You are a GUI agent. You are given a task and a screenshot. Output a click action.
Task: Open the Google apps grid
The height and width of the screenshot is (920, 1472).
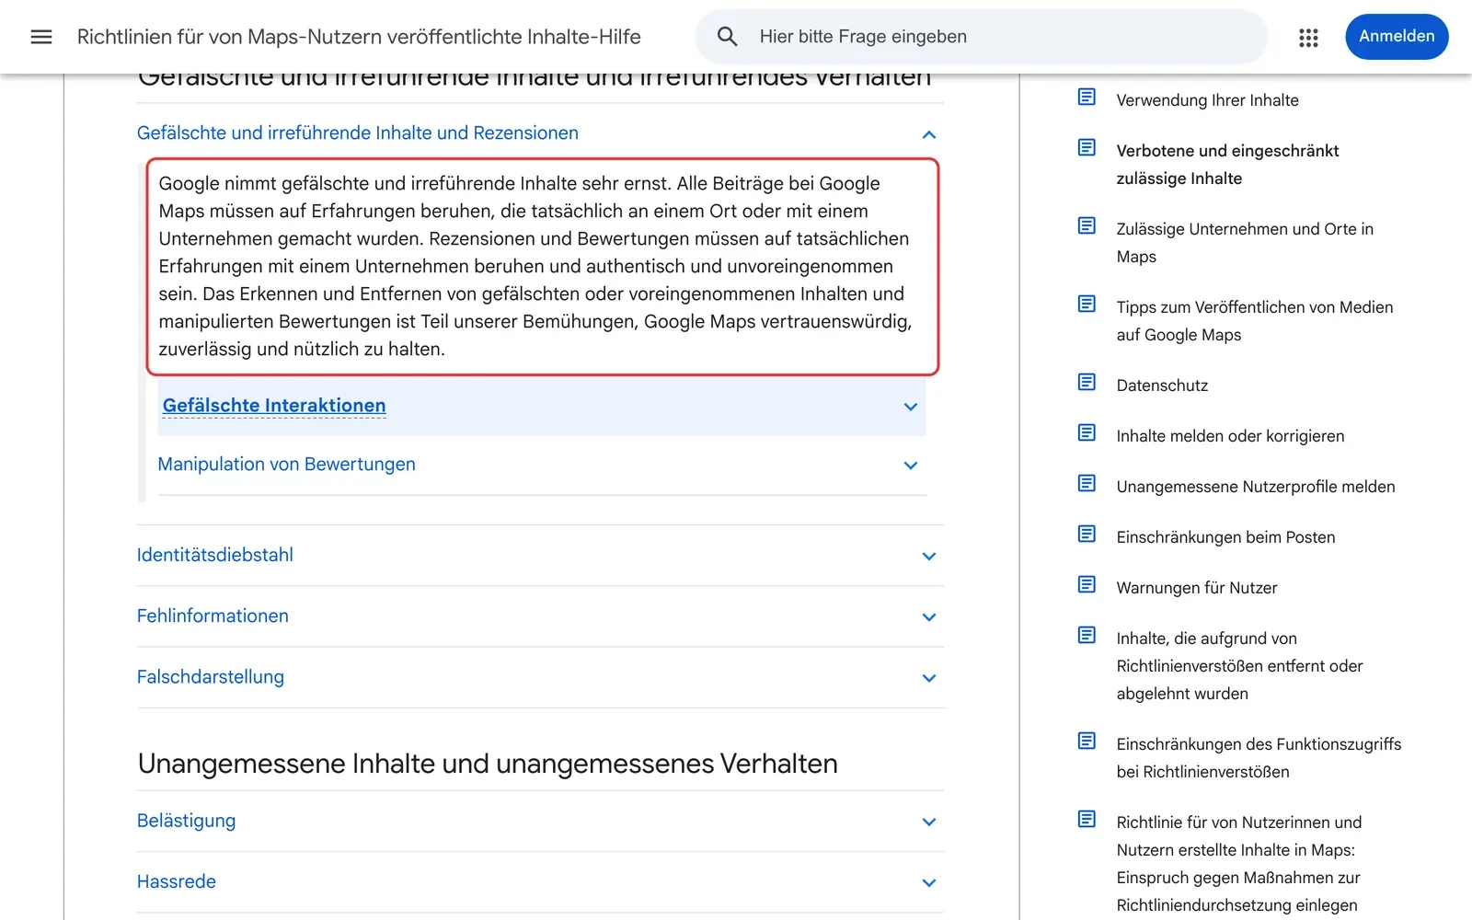(x=1308, y=37)
